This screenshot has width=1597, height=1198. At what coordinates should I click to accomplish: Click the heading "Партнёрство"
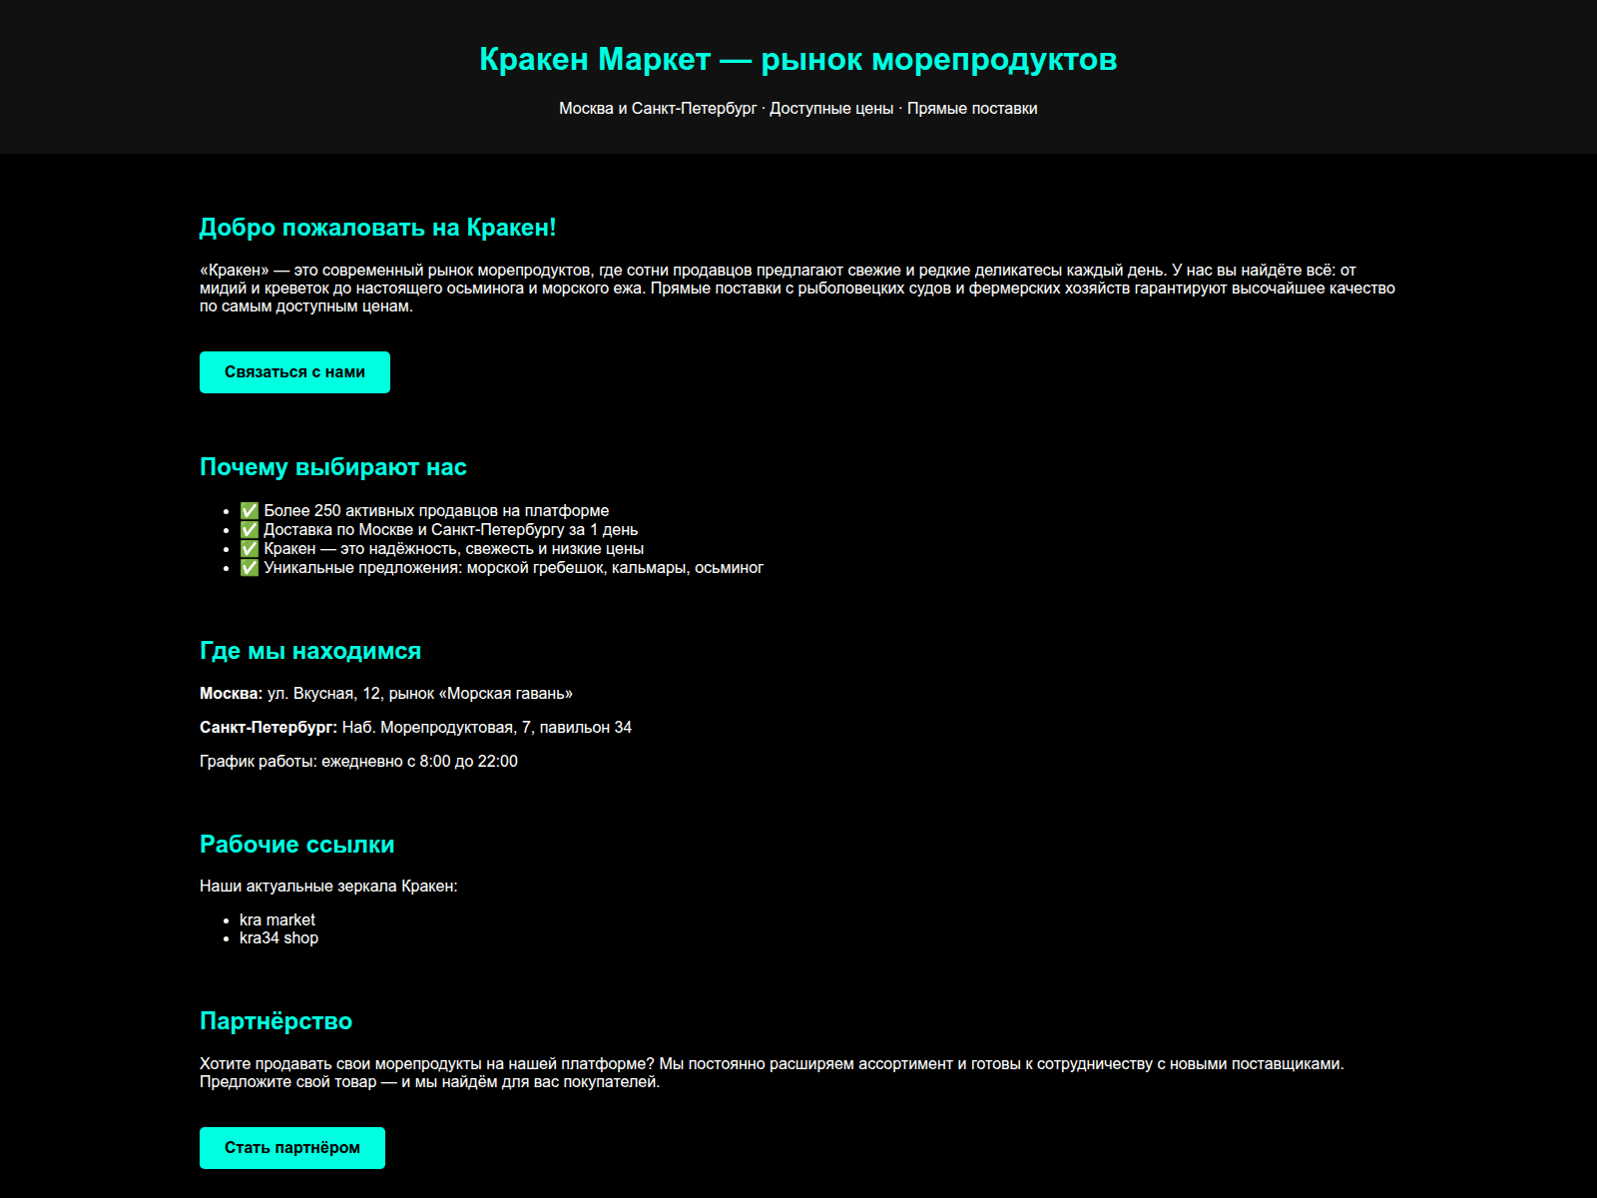click(x=275, y=1021)
